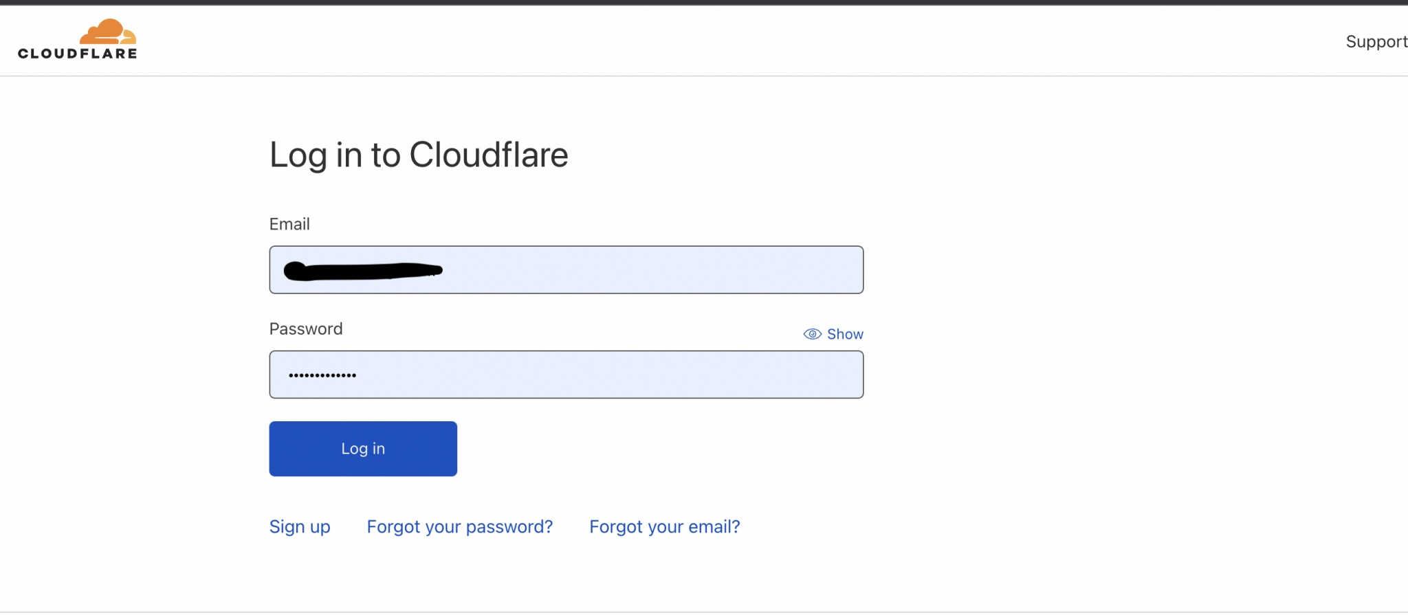
Task: Click the masked password dots
Action: tap(322, 374)
